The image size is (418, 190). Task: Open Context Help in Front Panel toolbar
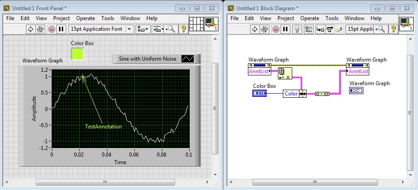[x=183, y=29]
